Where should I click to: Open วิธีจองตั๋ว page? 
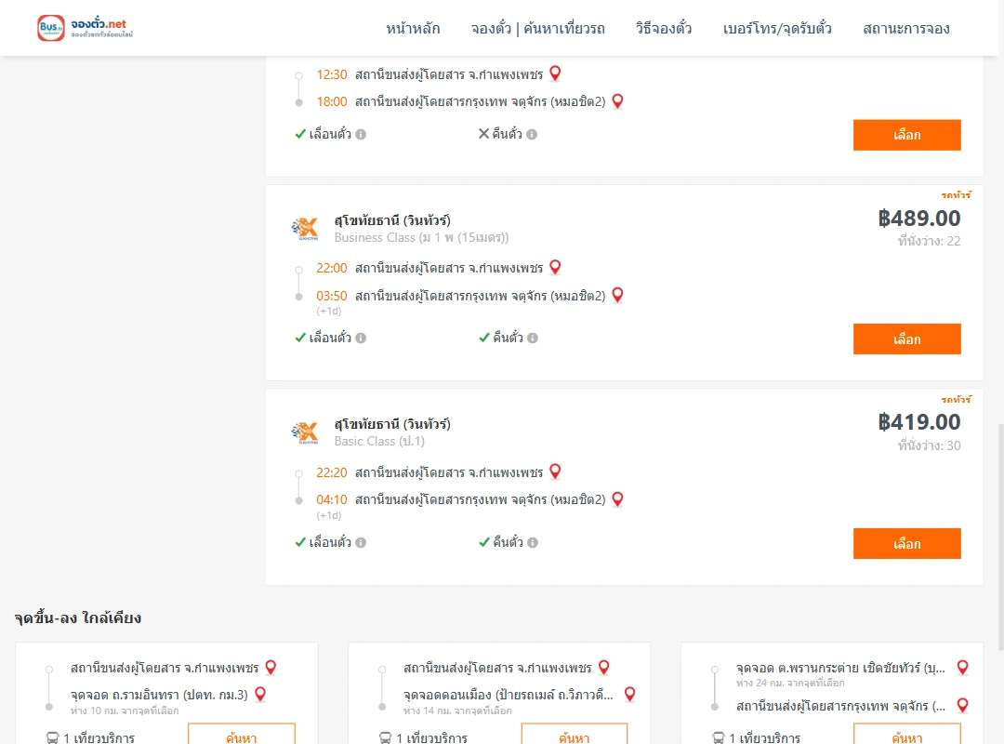(x=664, y=28)
